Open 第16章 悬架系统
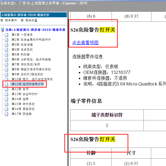Screen dimensions: 166x166 23,109
